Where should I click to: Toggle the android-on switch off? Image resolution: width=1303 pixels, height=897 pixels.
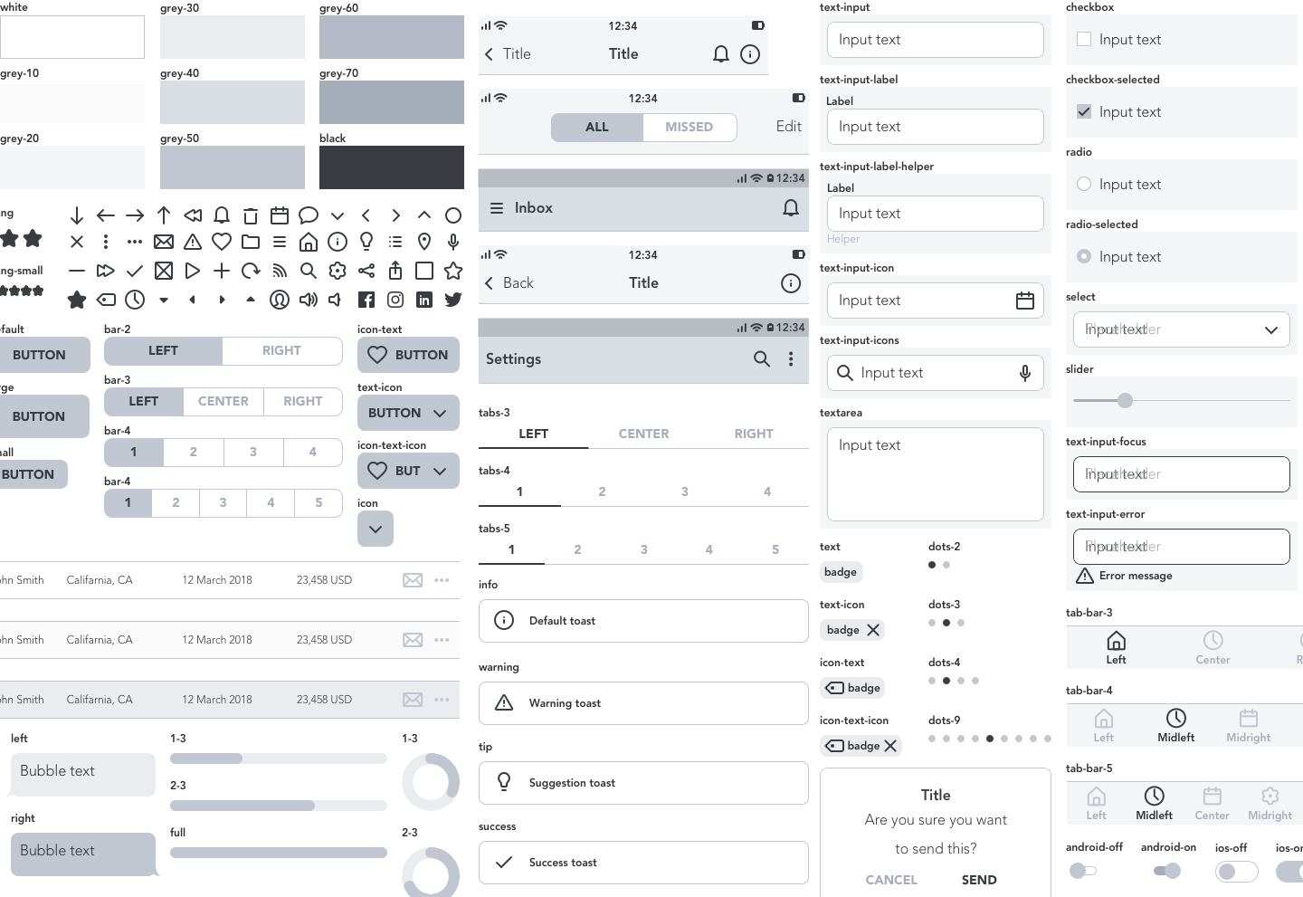coord(1167,871)
